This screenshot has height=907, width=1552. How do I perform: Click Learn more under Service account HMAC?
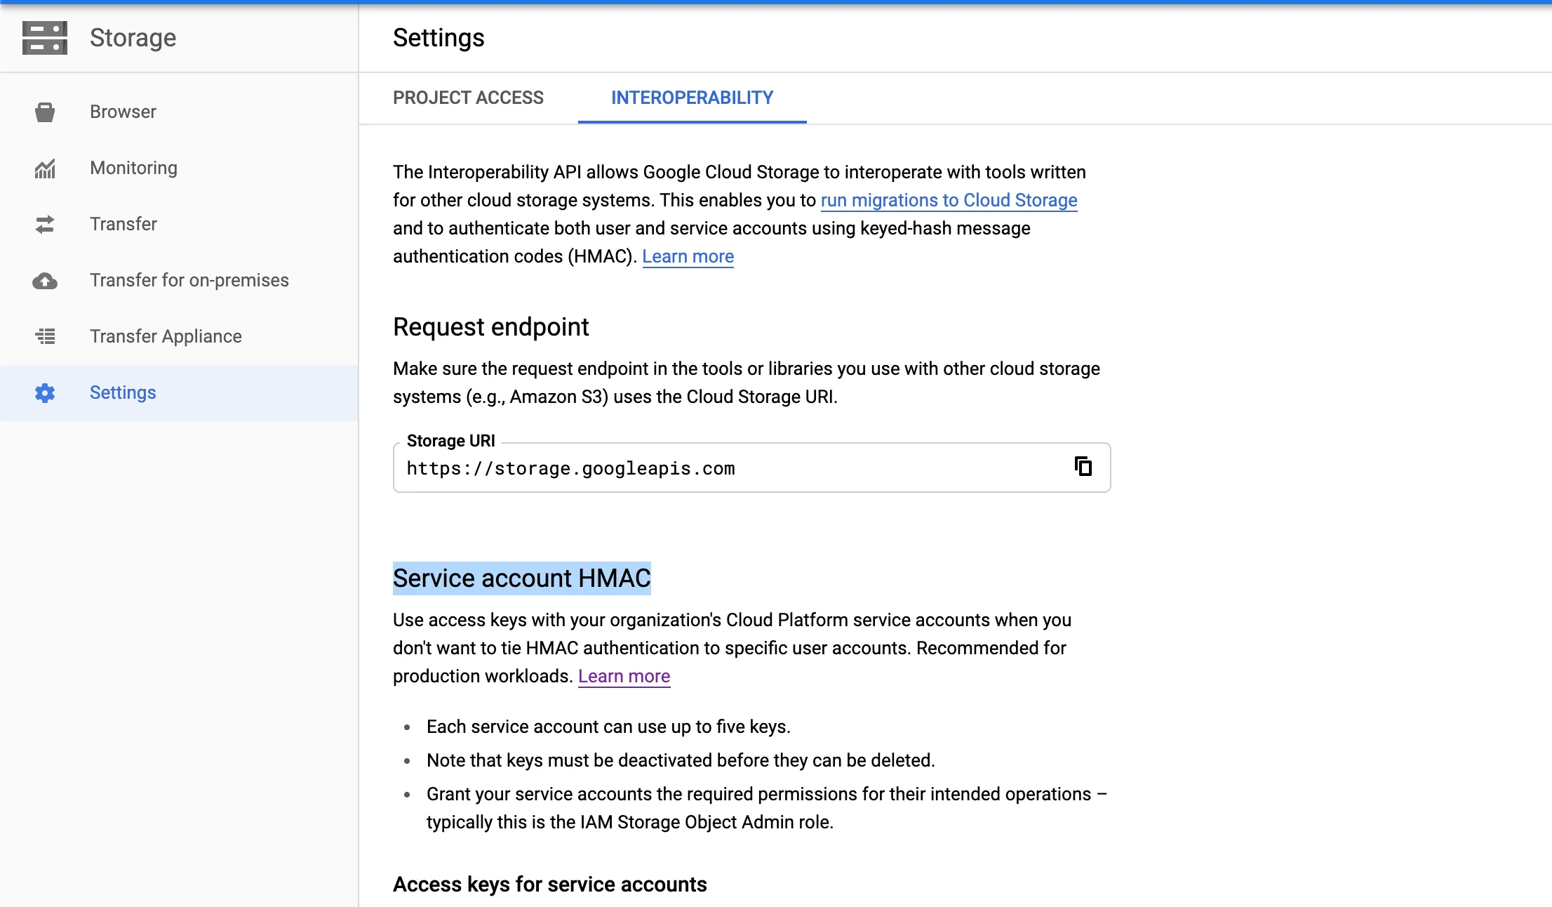[x=624, y=677]
